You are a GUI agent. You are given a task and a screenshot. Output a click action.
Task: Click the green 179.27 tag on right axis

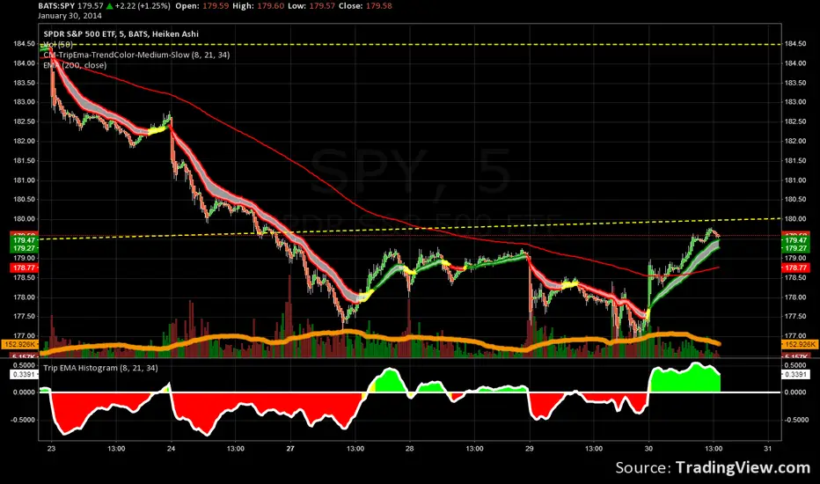[795, 248]
